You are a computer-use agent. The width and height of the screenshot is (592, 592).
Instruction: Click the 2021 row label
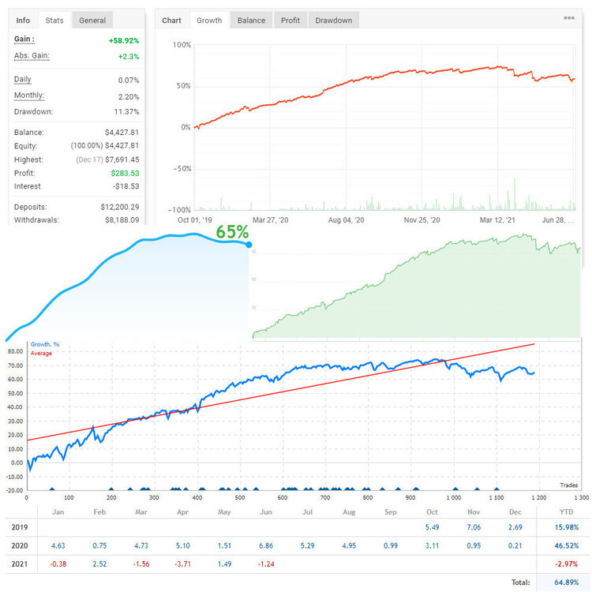(x=20, y=564)
